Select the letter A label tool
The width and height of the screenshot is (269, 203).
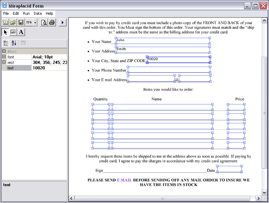pyautogui.click(x=21, y=32)
